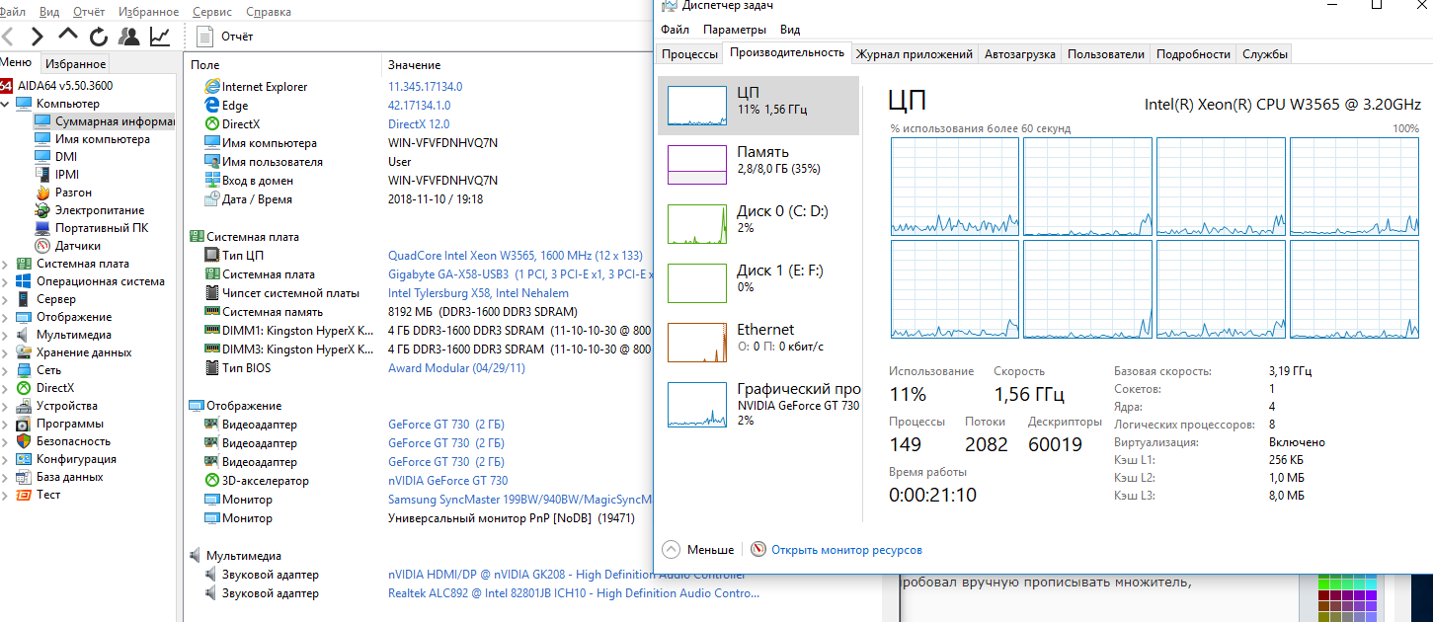1433x622 pixels.
Task: Click the Мультимедиа speaker icon in tree
Action: coord(24,335)
